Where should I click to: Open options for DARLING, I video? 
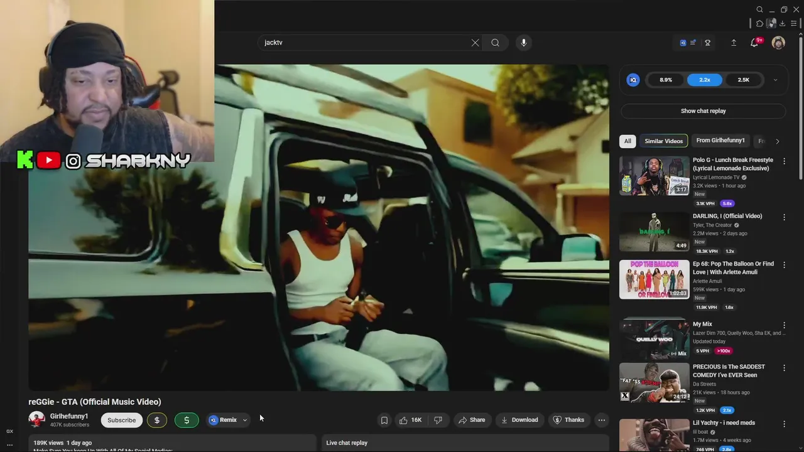pos(784,217)
